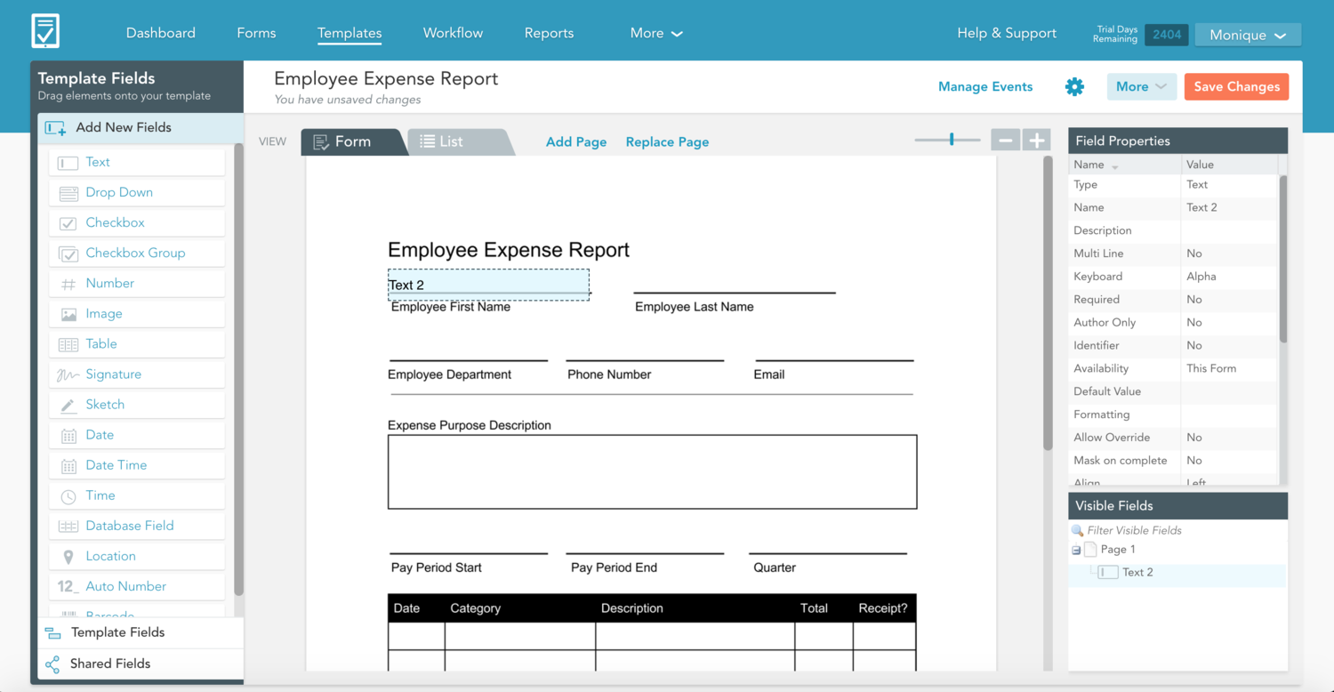Click the settings gear icon

(x=1074, y=86)
